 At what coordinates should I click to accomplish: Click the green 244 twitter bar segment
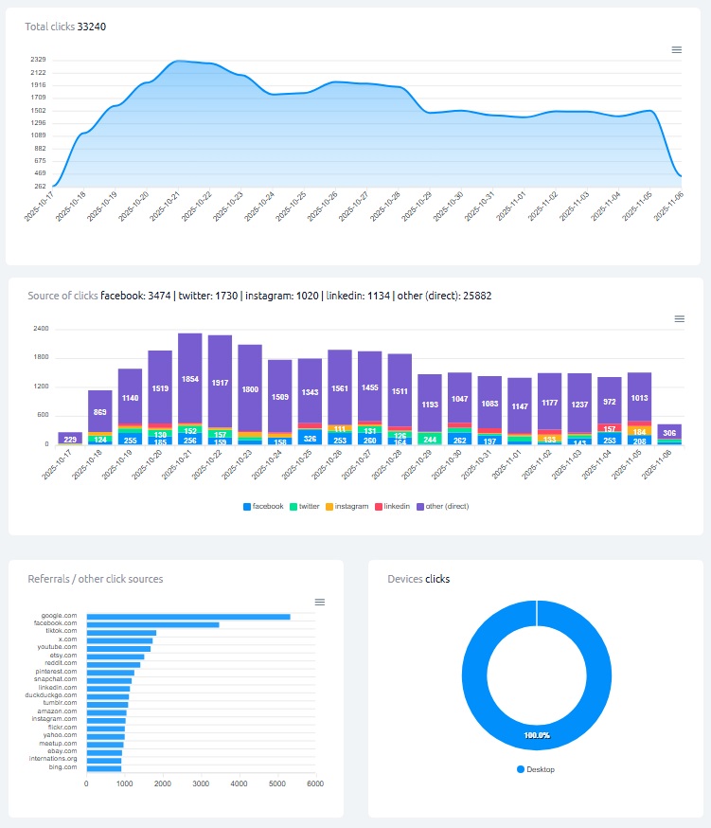[x=430, y=439]
